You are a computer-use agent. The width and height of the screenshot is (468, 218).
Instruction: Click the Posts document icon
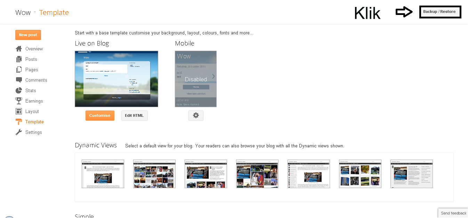pos(19,59)
